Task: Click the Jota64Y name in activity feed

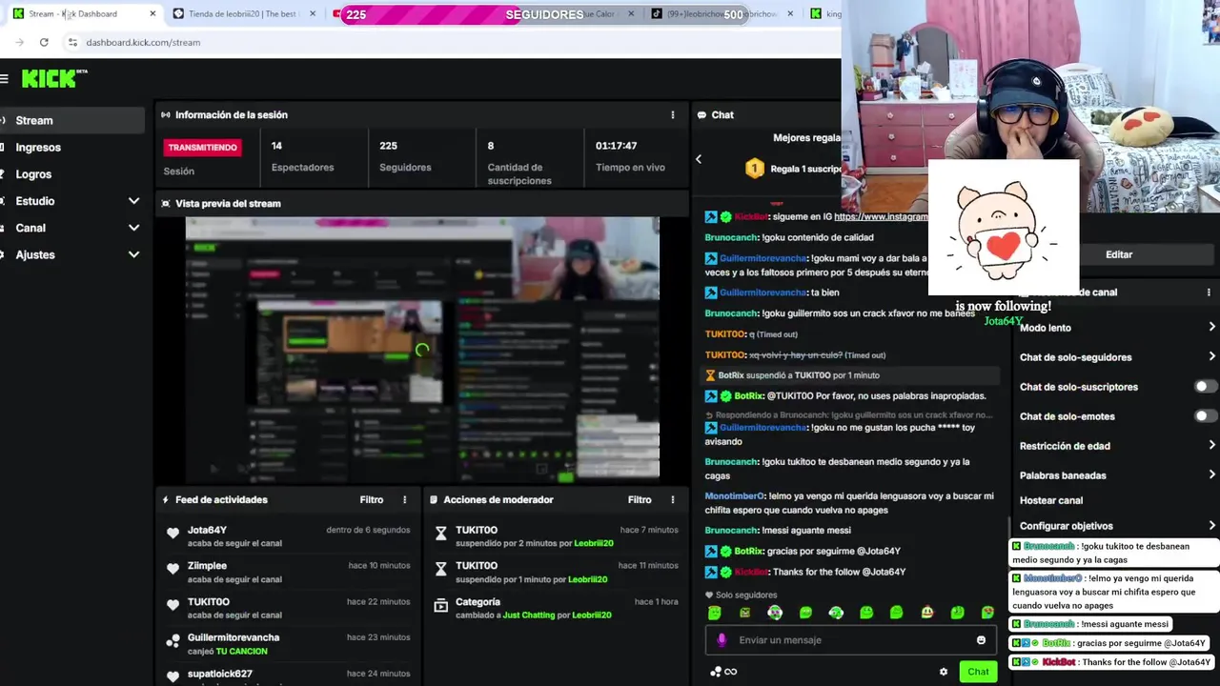Action: point(207,530)
